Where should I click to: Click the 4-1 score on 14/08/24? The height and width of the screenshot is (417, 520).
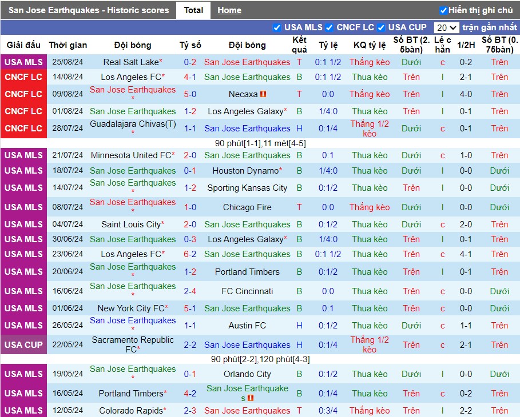(190, 77)
